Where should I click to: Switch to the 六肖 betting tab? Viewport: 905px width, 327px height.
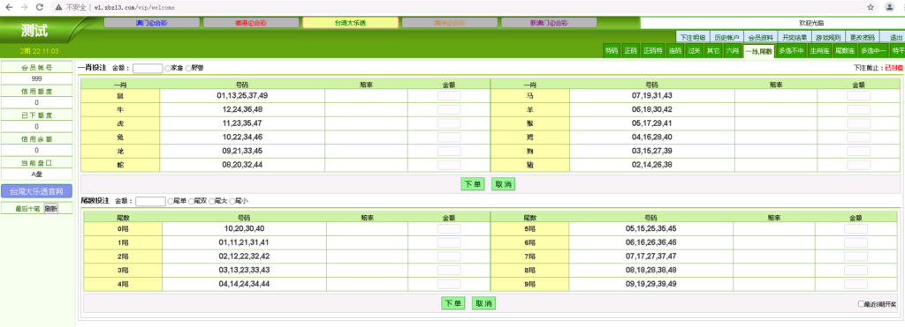[732, 50]
